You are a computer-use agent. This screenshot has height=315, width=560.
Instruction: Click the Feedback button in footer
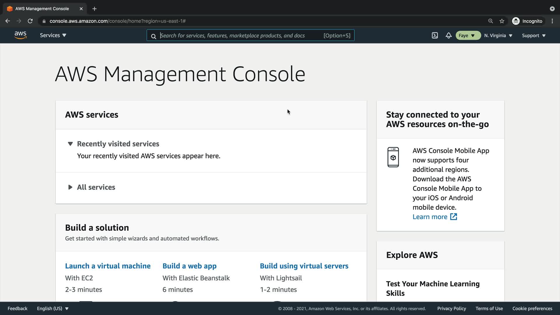click(17, 309)
